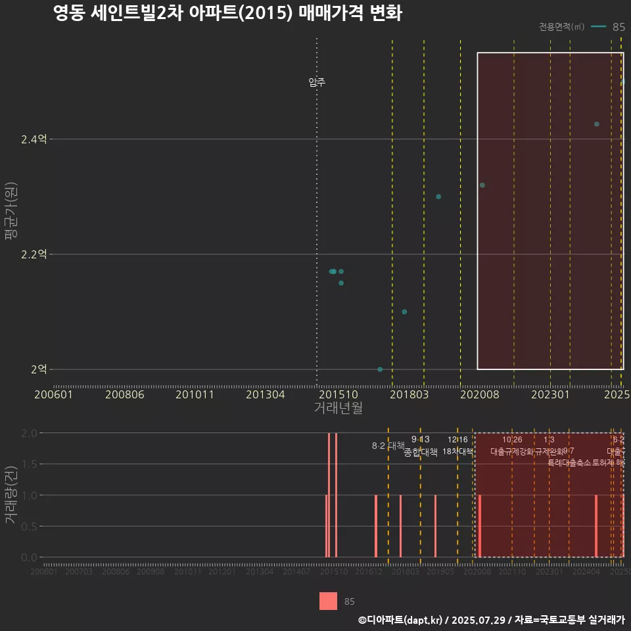Select the 0.5 tick on the volume axis
Viewport: 631px width, 631px height.
pyautogui.click(x=29, y=526)
